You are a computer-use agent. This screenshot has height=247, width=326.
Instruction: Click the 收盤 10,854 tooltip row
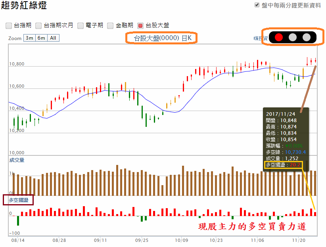click(x=281, y=139)
